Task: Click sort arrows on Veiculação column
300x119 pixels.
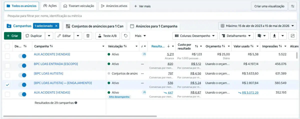Action: tap(125, 46)
